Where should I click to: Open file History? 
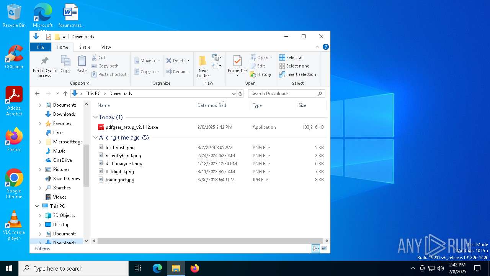coord(261,74)
